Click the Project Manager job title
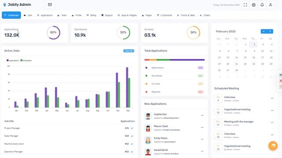The image size is (282, 158). [12, 128]
